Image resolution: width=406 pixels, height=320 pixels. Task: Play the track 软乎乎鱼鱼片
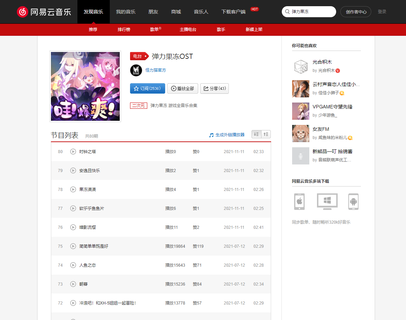click(x=73, y=208)
